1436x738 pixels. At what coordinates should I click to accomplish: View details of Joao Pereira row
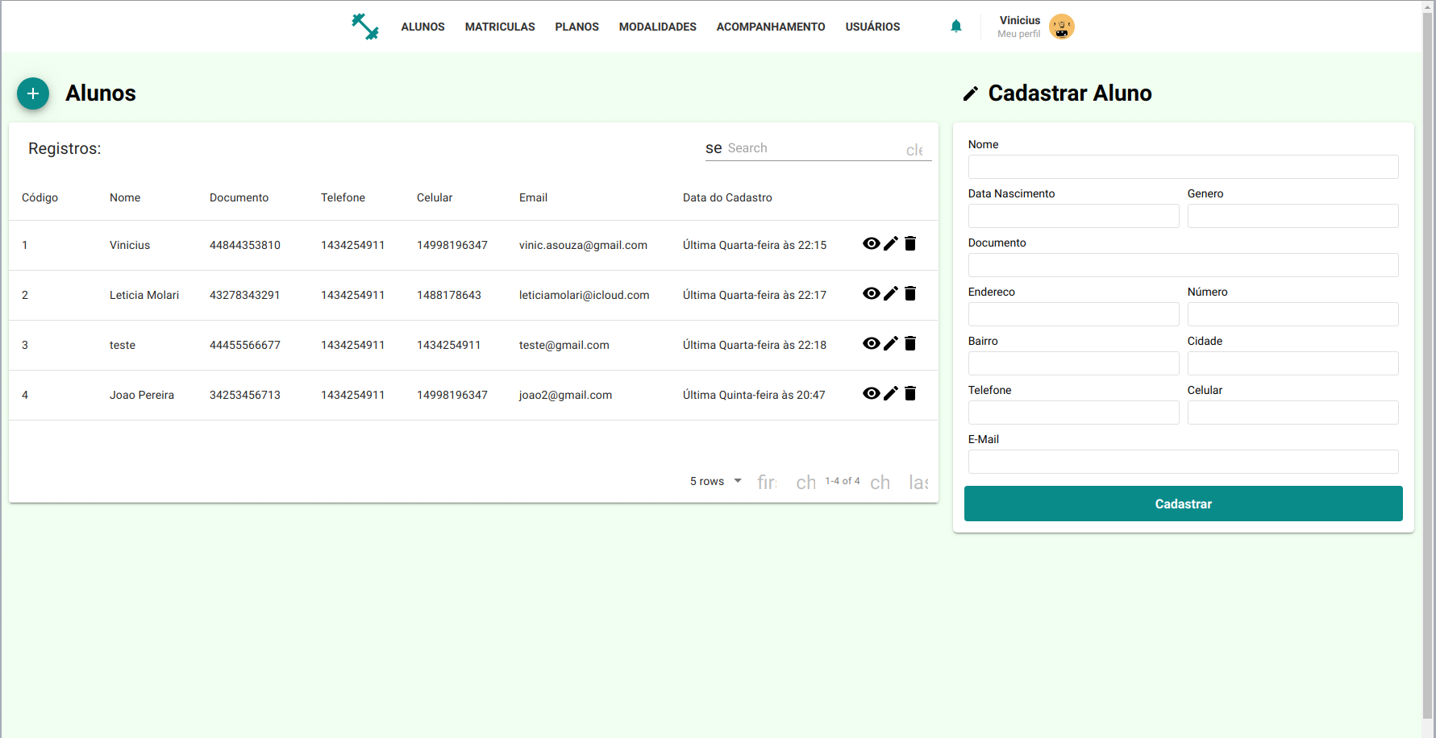point(872,394)
